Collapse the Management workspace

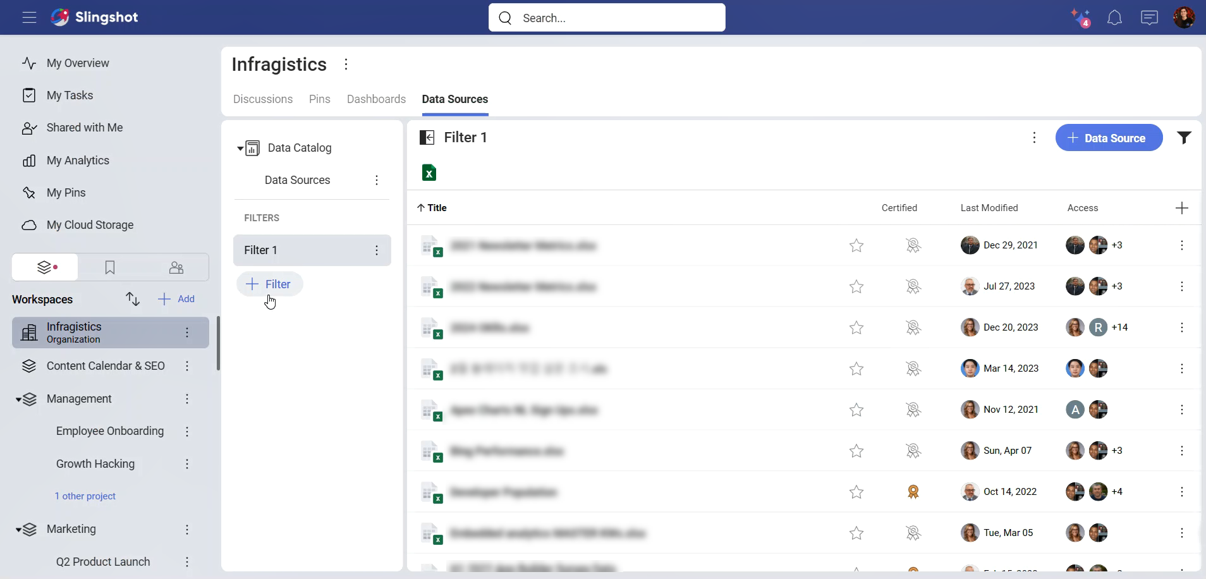(x=19, y=399)
